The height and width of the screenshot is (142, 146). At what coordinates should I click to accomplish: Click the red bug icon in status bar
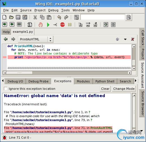(x=5, y=137)
